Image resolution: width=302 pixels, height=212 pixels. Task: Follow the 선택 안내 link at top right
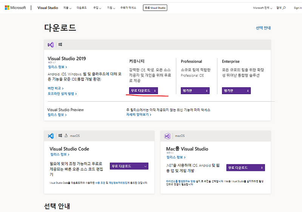pyautogui.click(x=263, y=28)
